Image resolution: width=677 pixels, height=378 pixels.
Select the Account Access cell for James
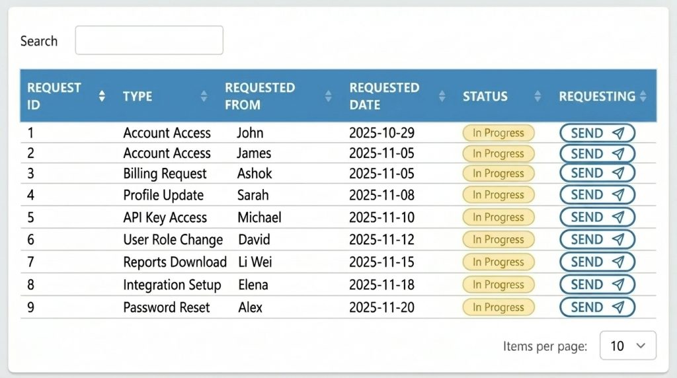click(x=167, y=153)
